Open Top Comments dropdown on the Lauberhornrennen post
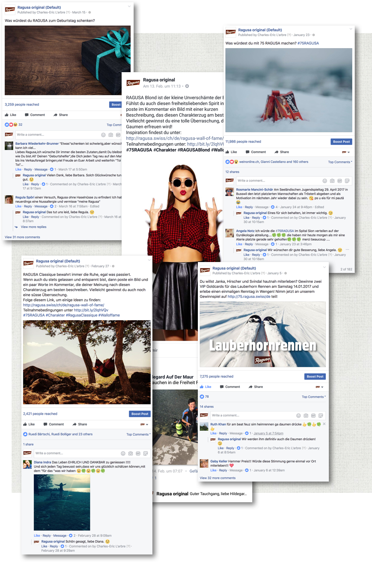The width and height of the screenshot is (372, 562). pos(314,397)
